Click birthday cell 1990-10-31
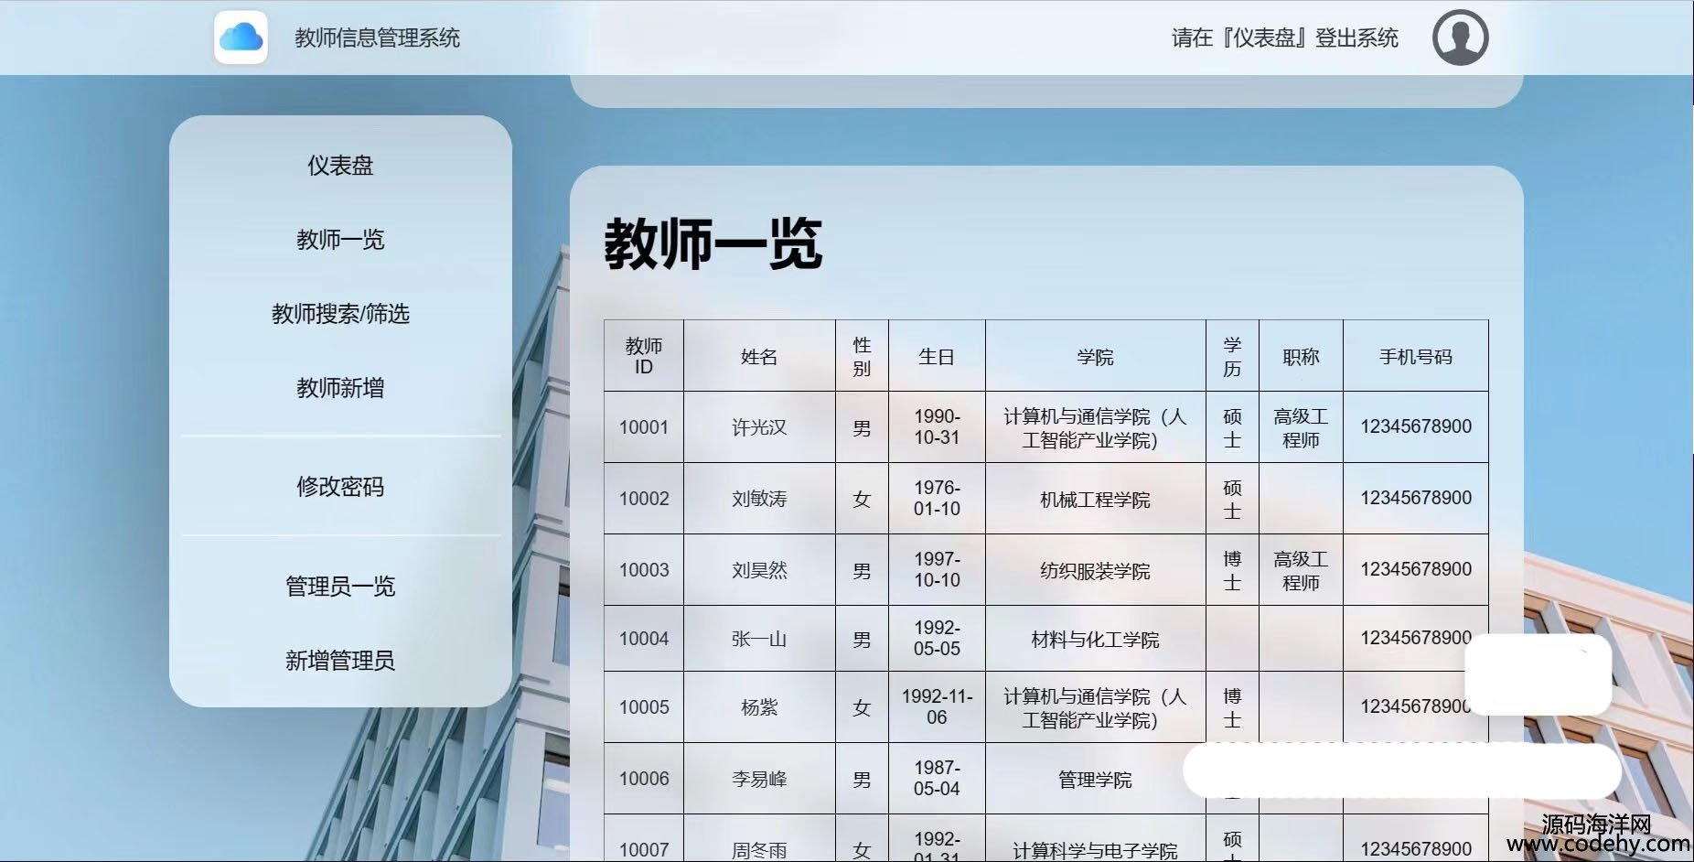This screenshot has height=862, width=1694. click(x=937, y=427)
